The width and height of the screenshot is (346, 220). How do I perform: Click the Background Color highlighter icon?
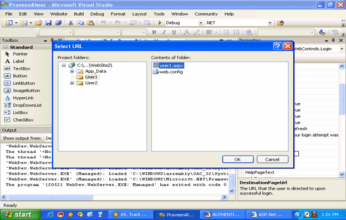click(x=196, y=32)
